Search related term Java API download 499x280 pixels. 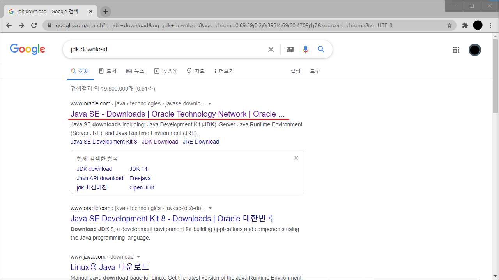(x=100, y=178)
